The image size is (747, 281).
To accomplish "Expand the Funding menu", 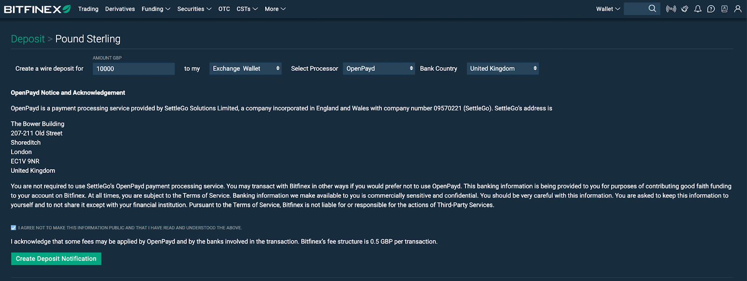I will [156, 9].
